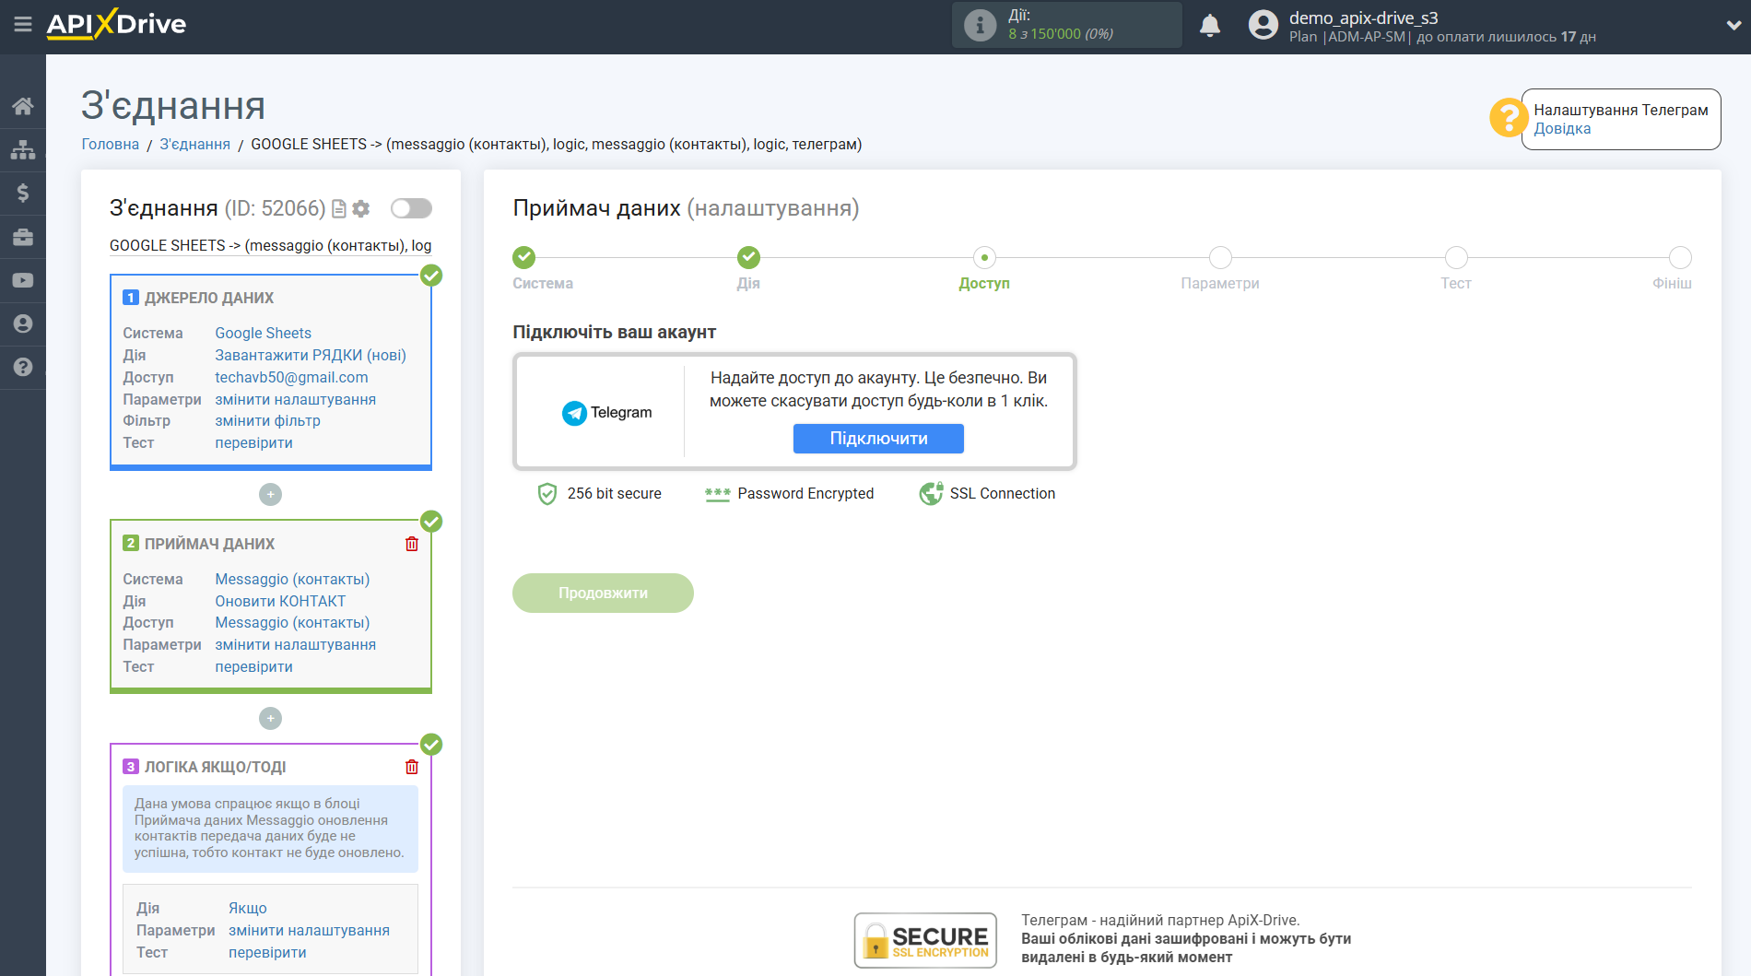Viewport: 1751px width, 976px height.
Task: Click the home icon in the sidebar
Action: 23,106
